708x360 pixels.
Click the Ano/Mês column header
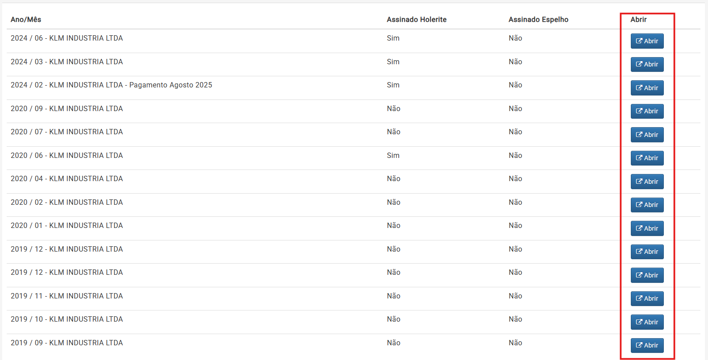pos(26,20)
